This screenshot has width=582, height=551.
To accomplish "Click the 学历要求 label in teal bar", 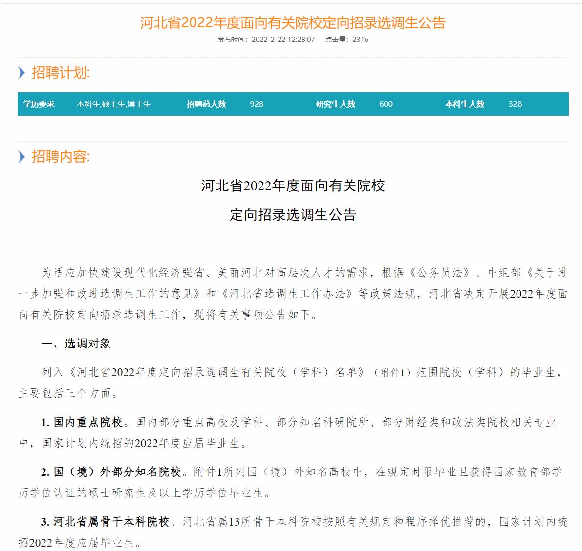I will pos(39,104).
